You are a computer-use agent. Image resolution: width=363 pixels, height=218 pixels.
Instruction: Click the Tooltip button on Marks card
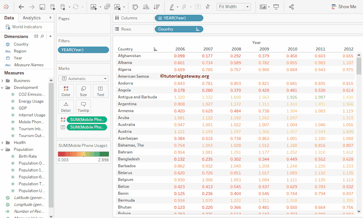pyautogui.click(x=83, y=107)
